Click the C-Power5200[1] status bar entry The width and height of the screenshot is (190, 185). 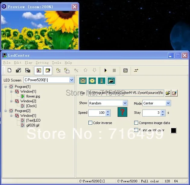point(92,181)
